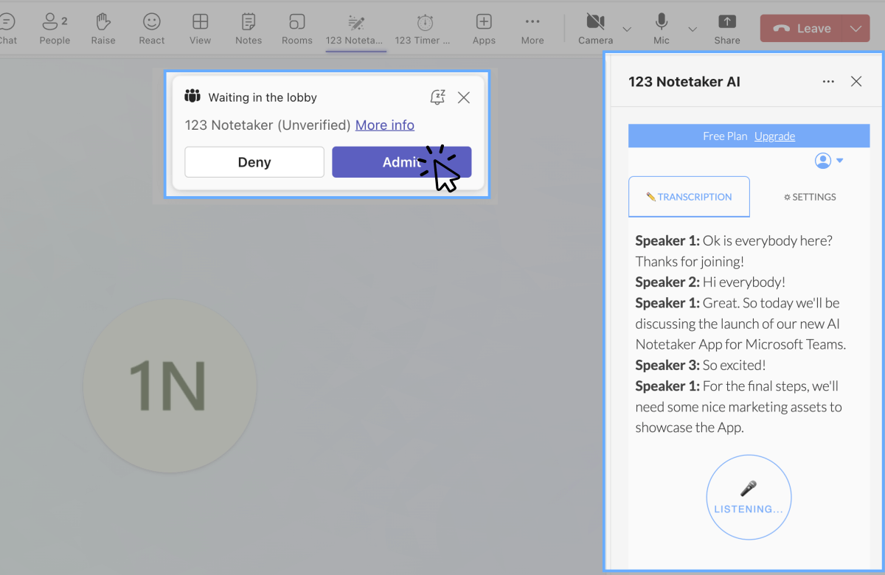Toggle the Listening microphone button
The height and width of the screenshot is (575, 885).
coord(749,498)
